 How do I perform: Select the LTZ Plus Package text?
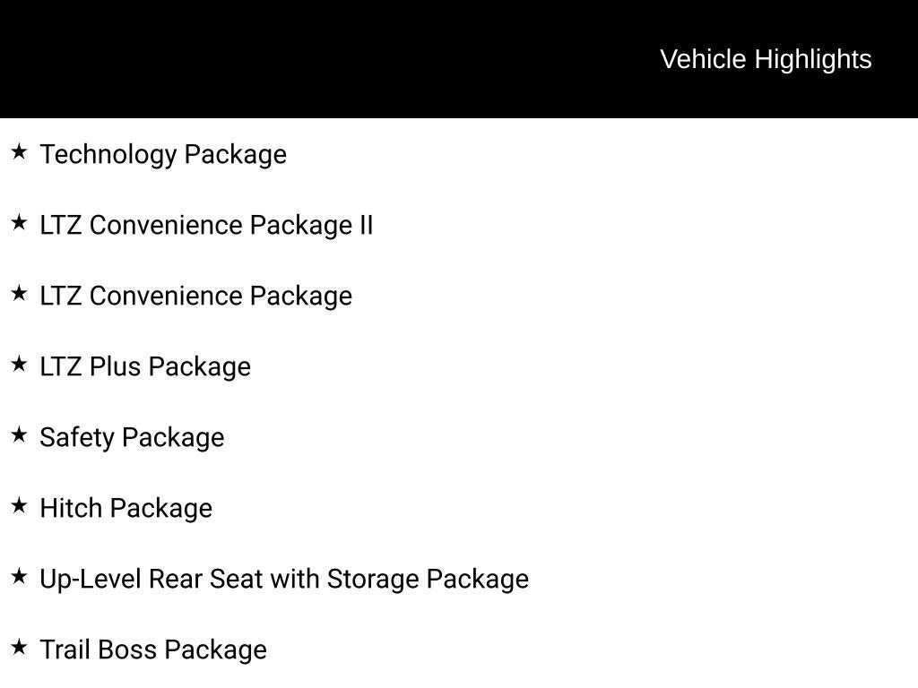(x=145, y=366)
